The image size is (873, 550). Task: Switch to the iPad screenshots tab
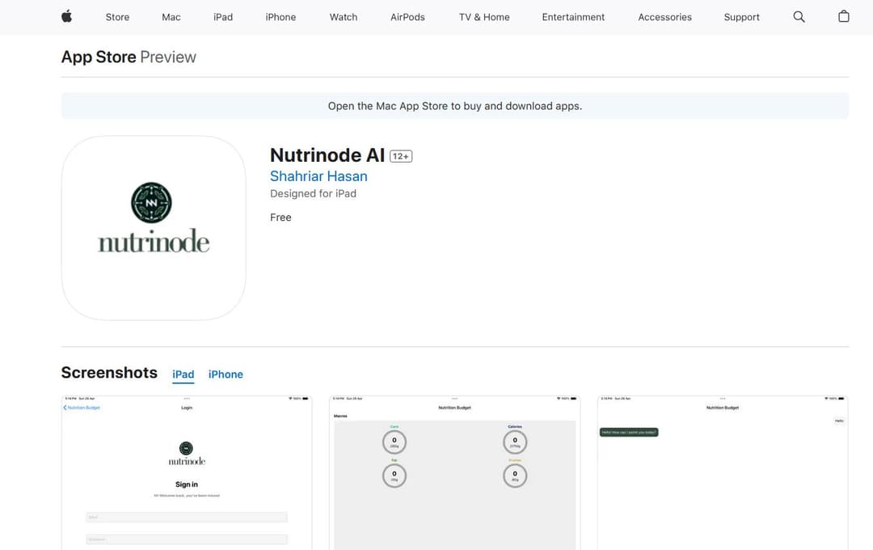point(183,374)
